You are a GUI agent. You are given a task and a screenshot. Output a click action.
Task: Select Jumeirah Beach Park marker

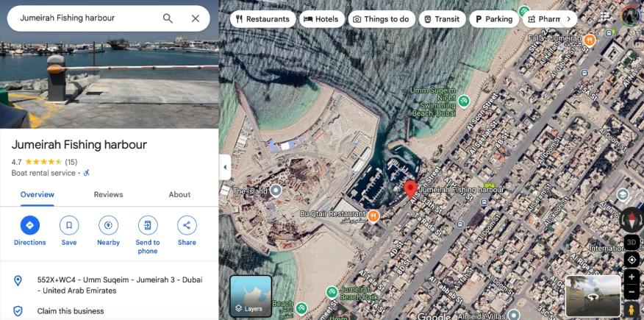[x=332, y=292]
